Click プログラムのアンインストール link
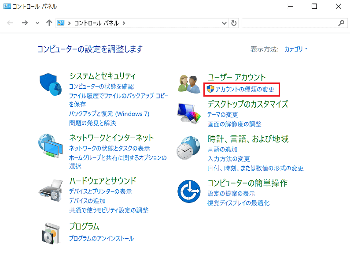This screenshot has height=266, width=350. 101,239
